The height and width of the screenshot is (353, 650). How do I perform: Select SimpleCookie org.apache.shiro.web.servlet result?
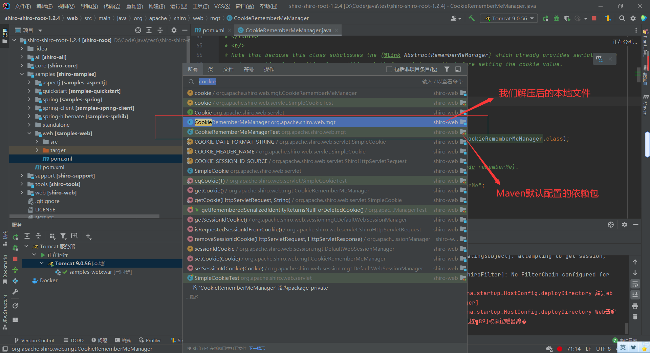[x=325, y=171]
